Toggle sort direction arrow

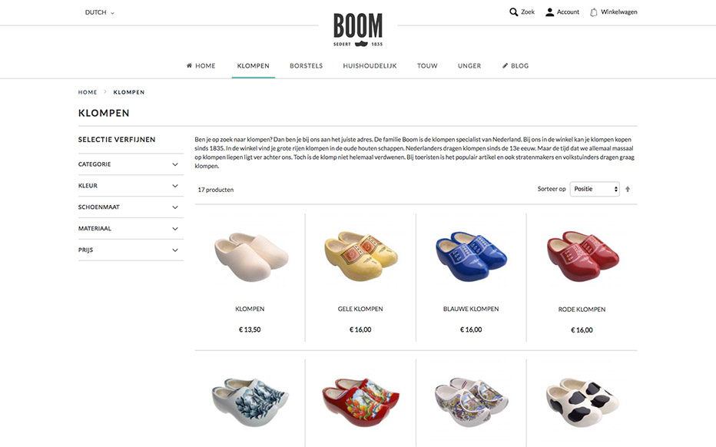628,189
